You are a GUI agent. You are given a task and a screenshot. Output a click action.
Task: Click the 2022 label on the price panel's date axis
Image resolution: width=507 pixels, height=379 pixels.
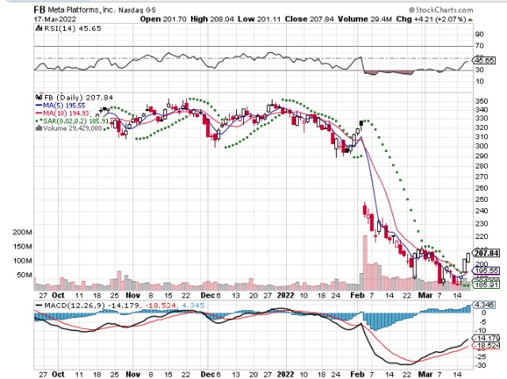[x=285, y=295]
